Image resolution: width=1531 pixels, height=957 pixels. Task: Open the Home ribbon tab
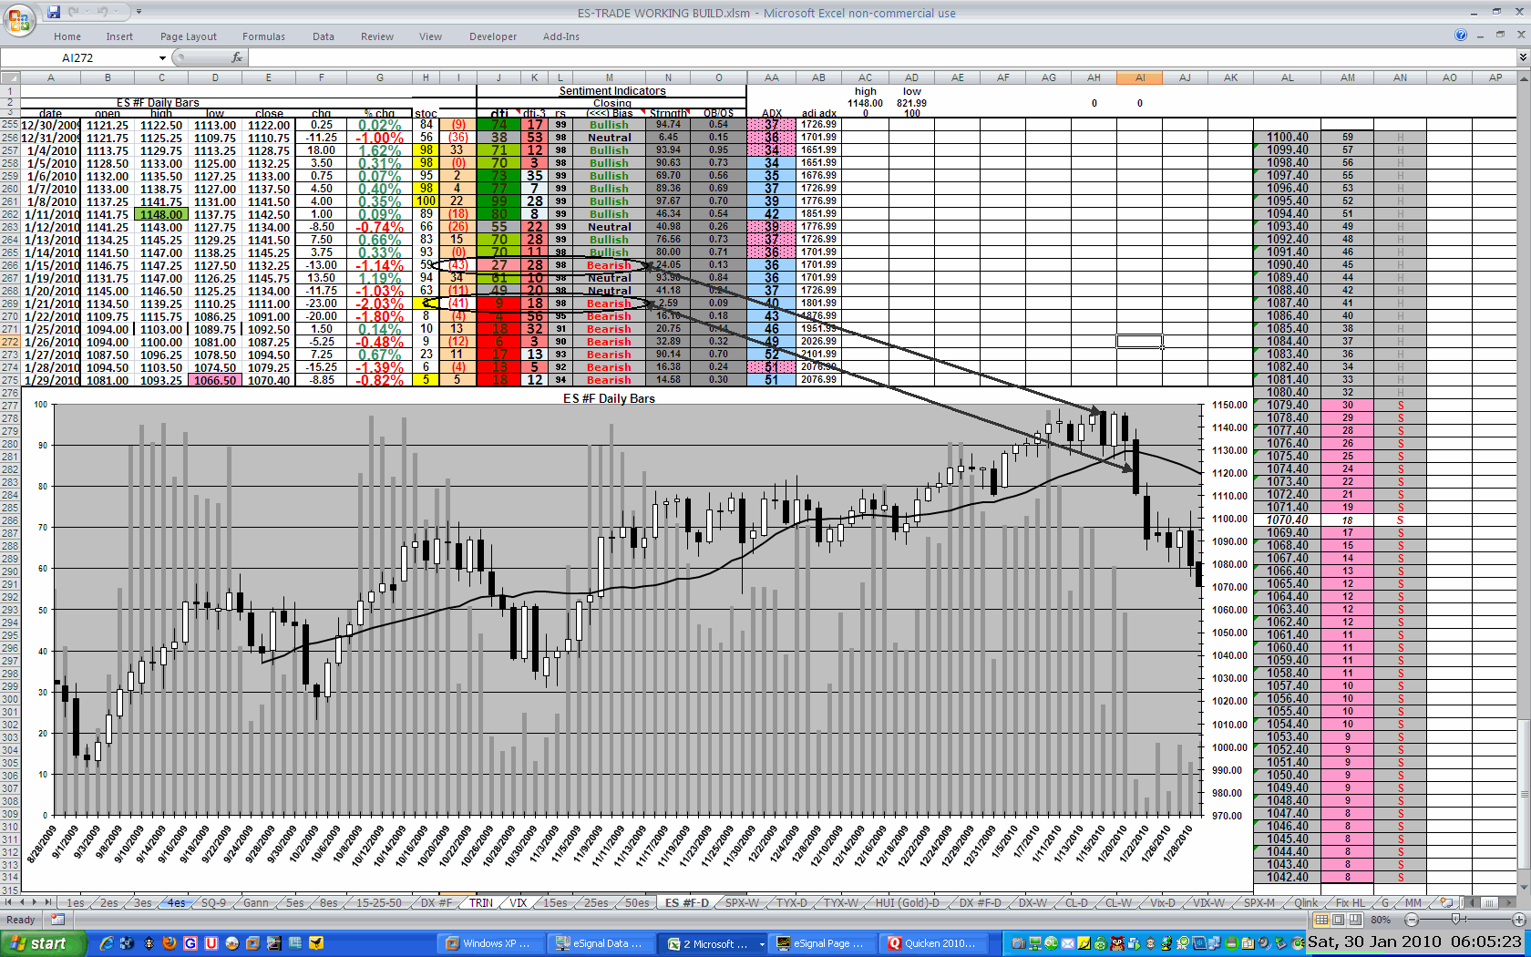67,36
